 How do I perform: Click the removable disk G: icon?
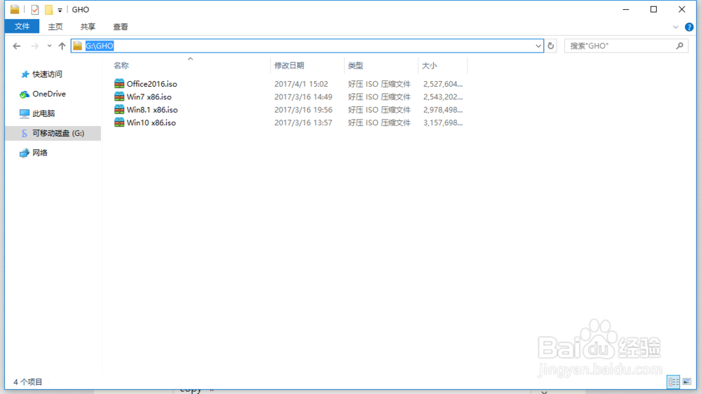click(x=24, y=133)
